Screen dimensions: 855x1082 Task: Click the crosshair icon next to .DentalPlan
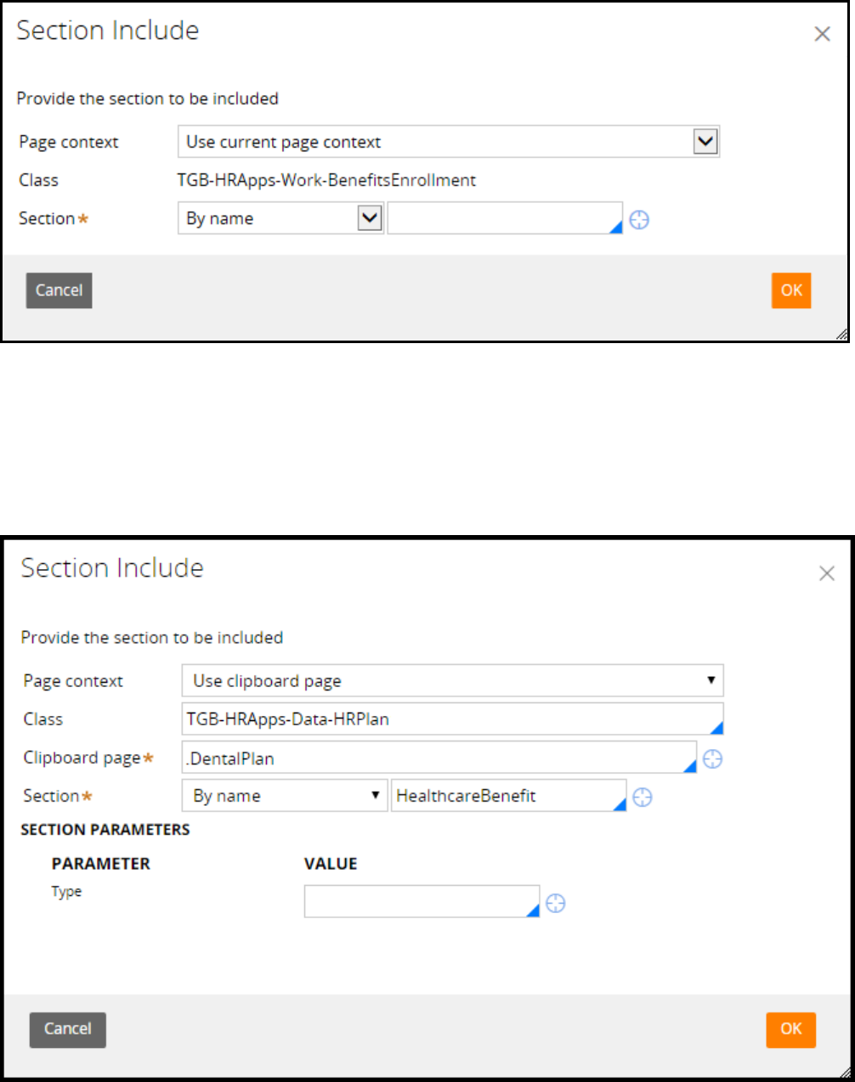(x=712, y=759)
